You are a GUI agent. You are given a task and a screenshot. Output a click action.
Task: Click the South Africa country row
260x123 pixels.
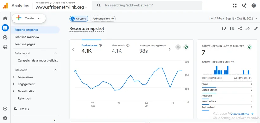tap(227, 102)
